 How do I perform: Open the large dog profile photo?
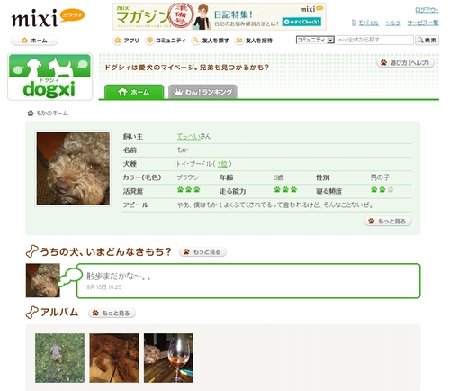pos(73,168)
